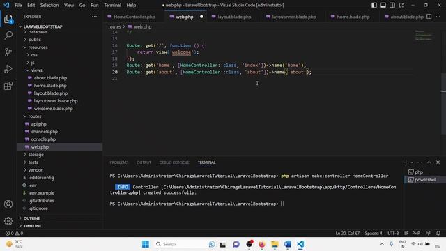Switch to the PROBLEMS panel tab
The width and height of the screenshot is (446, 251).
(119, 162)
